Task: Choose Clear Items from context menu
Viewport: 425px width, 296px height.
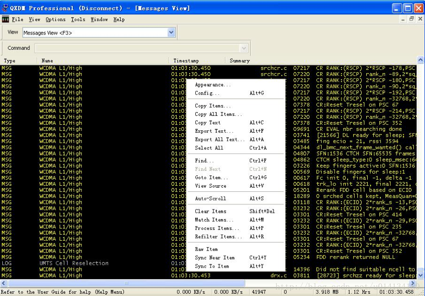Action: (x=236, y=211)
